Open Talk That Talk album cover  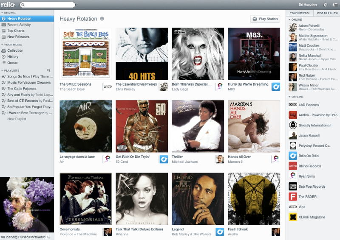pos(142,199)
